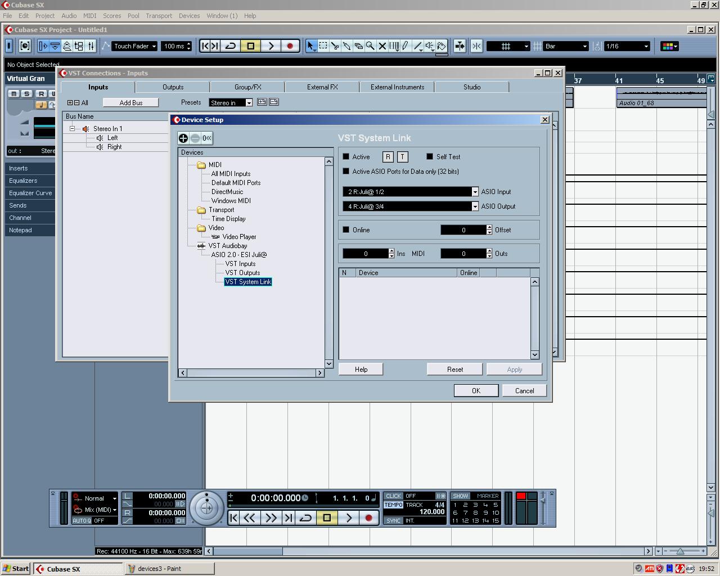The height and width of the screenshot is (576, 720).
Task: Select the Range Selection tool
Action: click(x=323, y=46)
